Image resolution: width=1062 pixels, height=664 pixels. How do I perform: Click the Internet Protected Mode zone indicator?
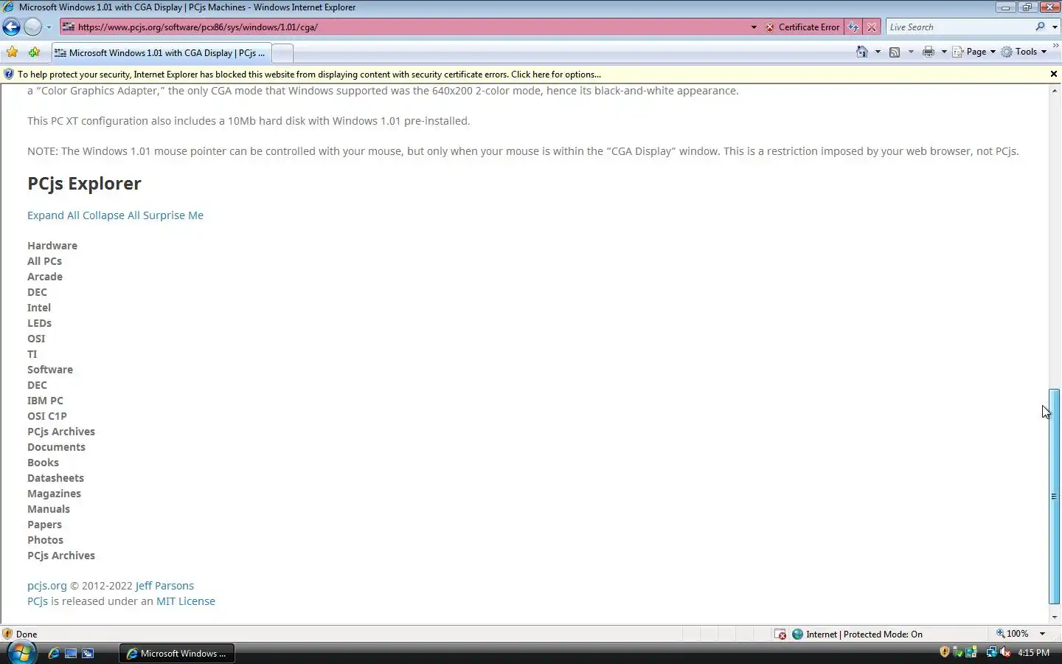pyautogui.click(x=857, y=634)
